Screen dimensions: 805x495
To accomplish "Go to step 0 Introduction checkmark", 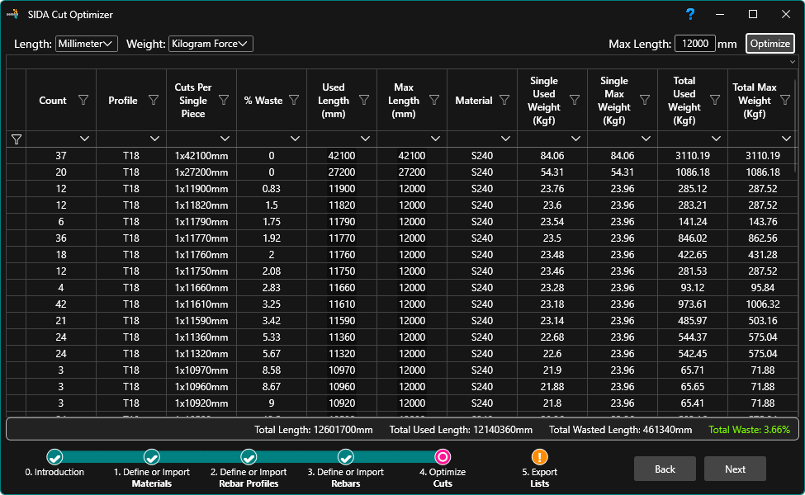I will click(x=54, y=457).
